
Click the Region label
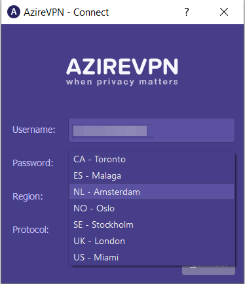click(x=28, y=196)
